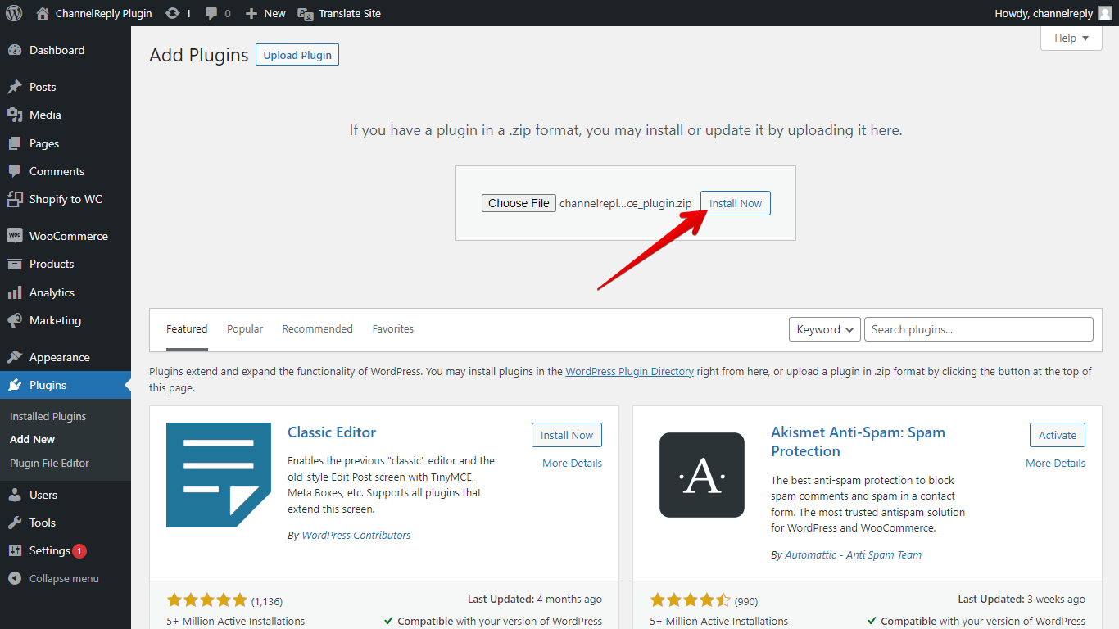Image resolution: width=1119 pixels, height=629 pixels.
Task: Click the Collapse menu arrow icon
Action: (x=15, y=578)
